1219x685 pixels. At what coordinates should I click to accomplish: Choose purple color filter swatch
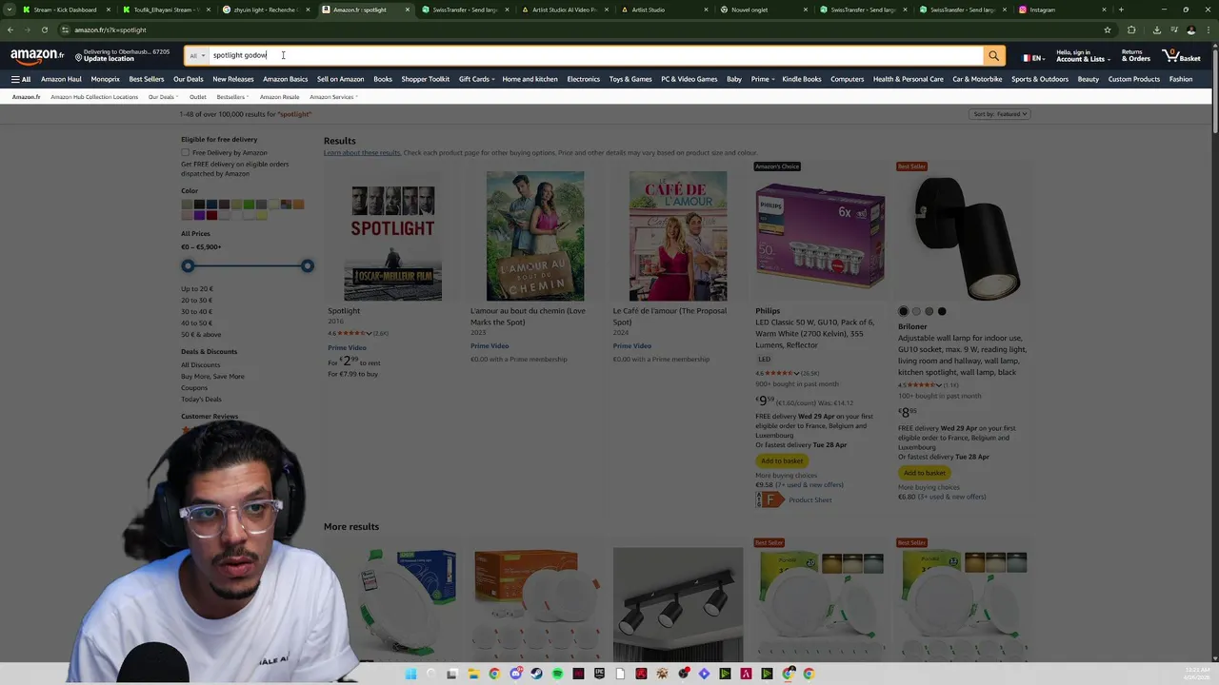tap(199, 215)
